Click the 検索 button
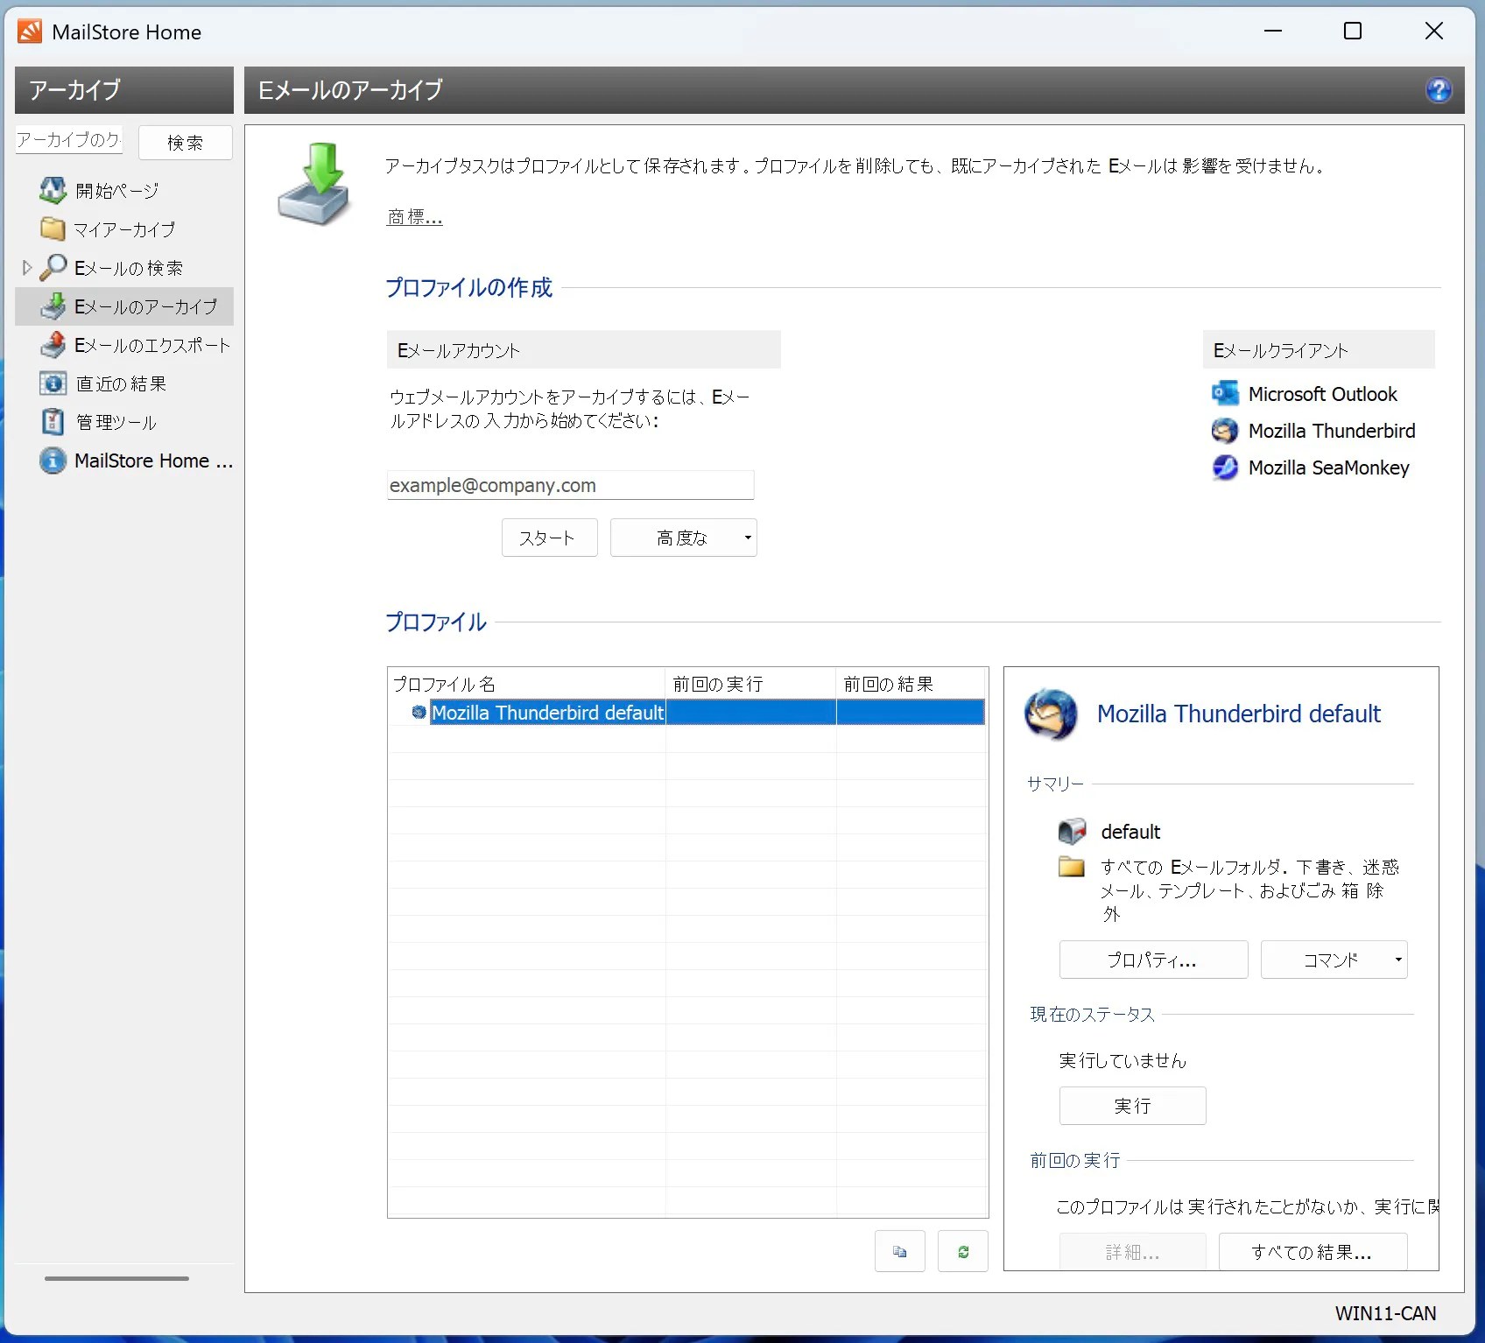This screenshot has width=1485, height=1343. pos(185,142)
